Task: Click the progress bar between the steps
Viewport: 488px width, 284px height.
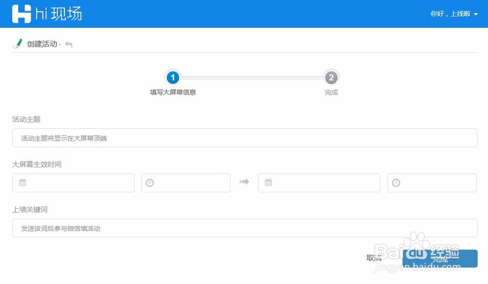Action: point(252,78)
